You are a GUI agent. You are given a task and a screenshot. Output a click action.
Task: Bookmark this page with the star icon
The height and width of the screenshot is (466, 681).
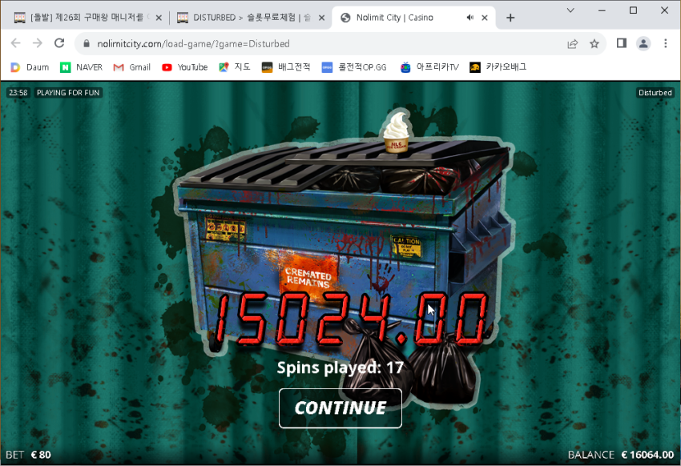(x=594, y=44)
